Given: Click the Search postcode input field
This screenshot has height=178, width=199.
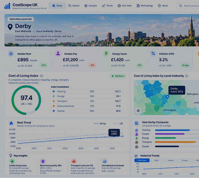Looking at the screenshot, I should [188, 6].
